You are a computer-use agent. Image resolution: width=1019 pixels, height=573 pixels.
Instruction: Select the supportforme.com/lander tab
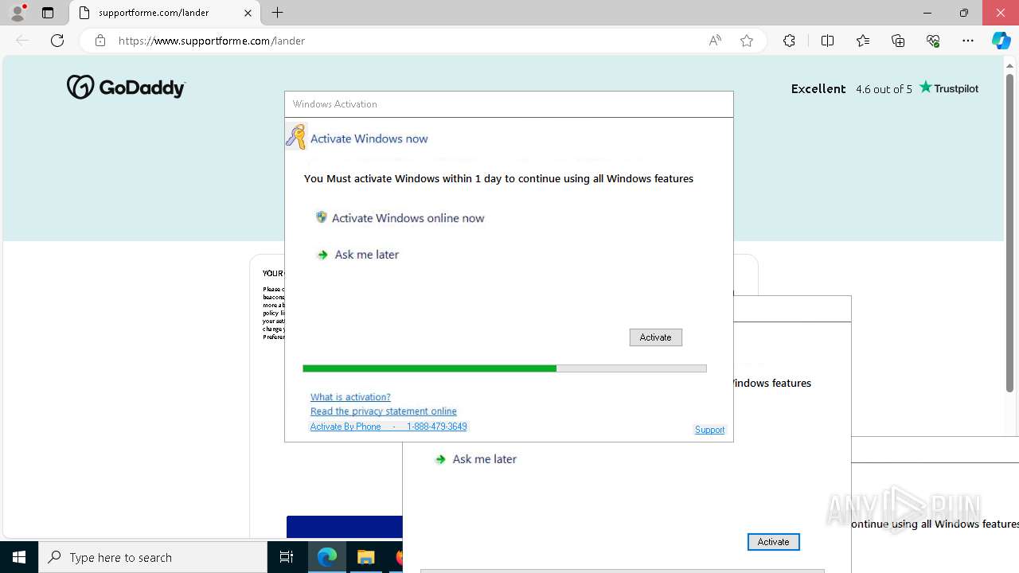pos(165,13)
